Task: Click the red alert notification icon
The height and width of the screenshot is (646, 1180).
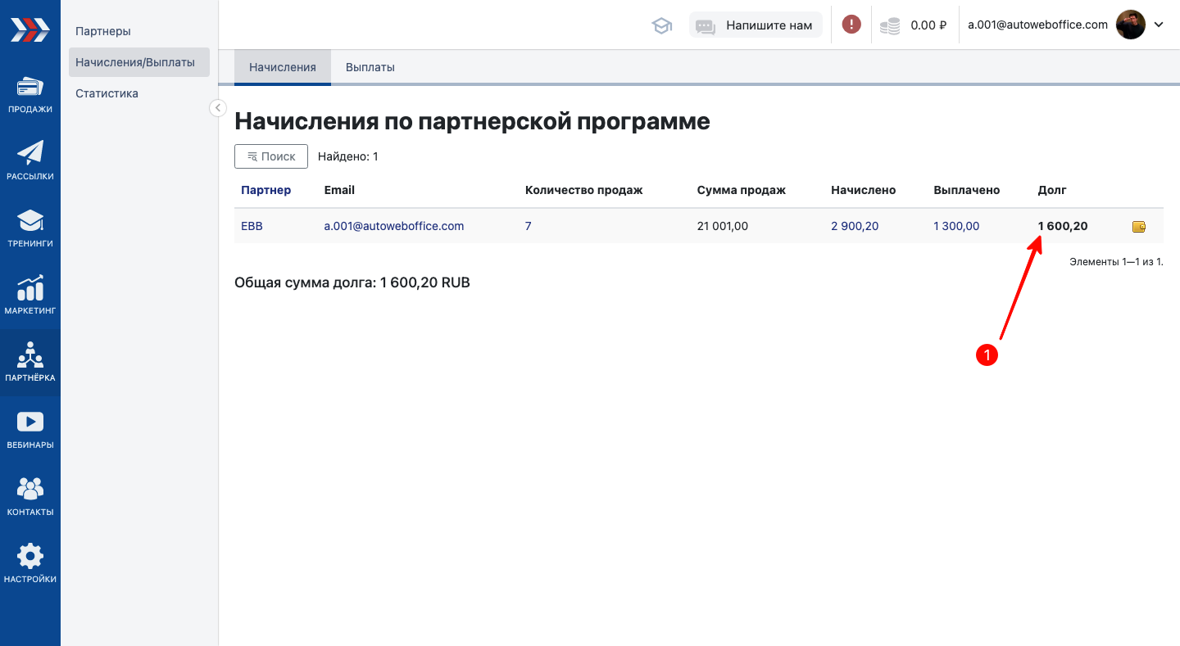Action: click(x=851, y=25)
